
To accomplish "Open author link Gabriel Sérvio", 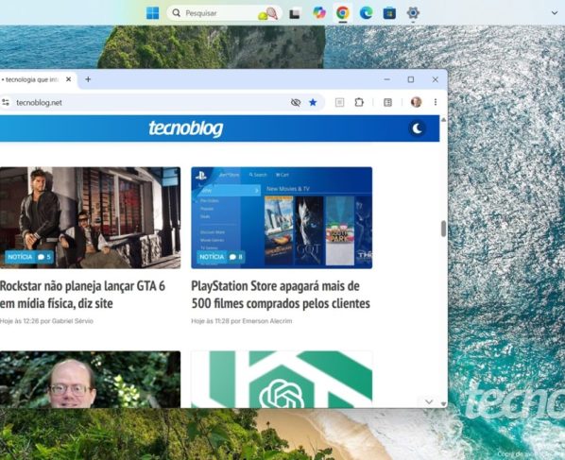I will point(73,321).
